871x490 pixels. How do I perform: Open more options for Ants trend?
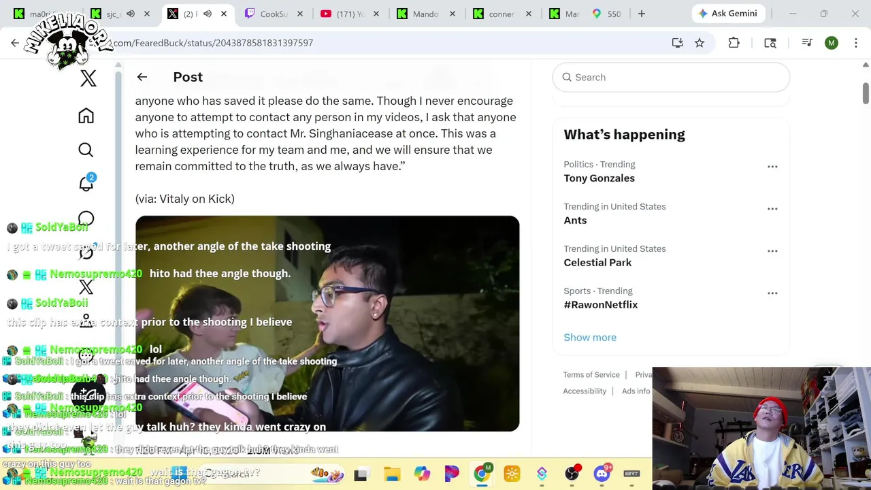[772, 209]
